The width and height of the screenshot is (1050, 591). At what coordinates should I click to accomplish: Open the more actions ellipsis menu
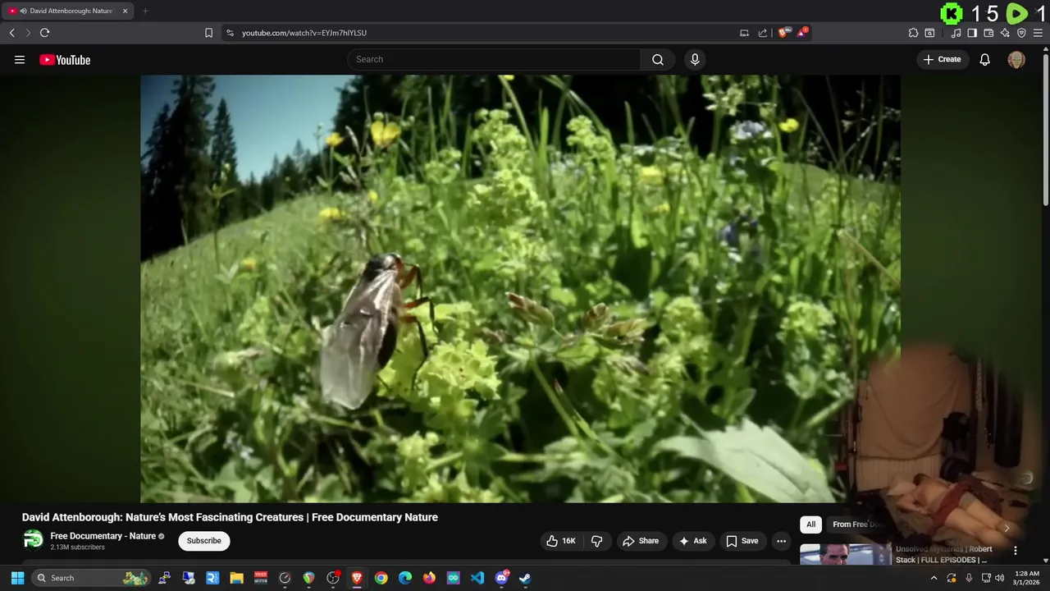click(781, 541)
